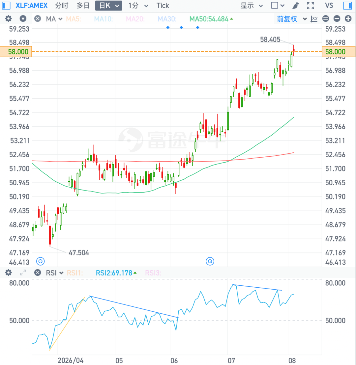Switch to the 多日 multi-day tab
This screenshot has height=365, width=356.
(x=83, y=6)
